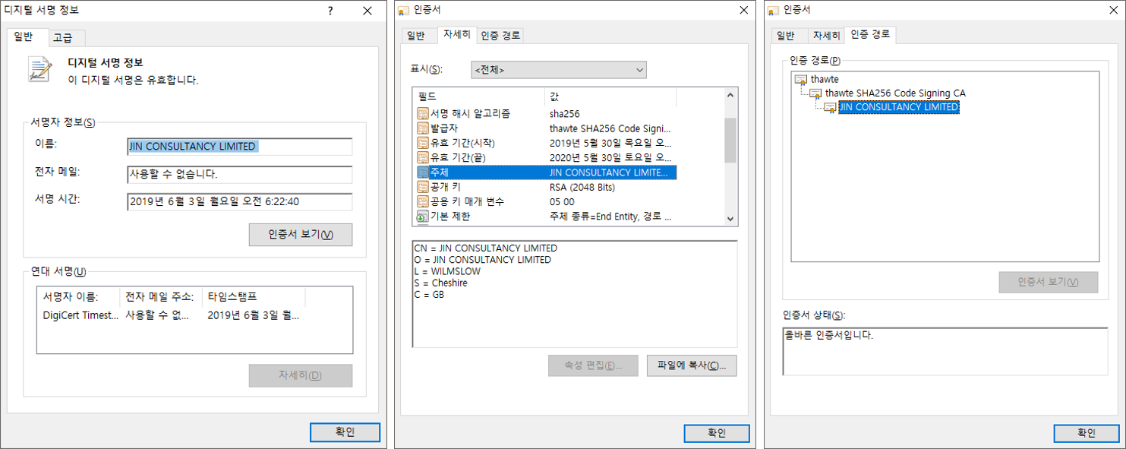The image size is (1126, 449).
Task: Click 인증서 보기 in certification path window
Action: click(x=1049, y=282)
